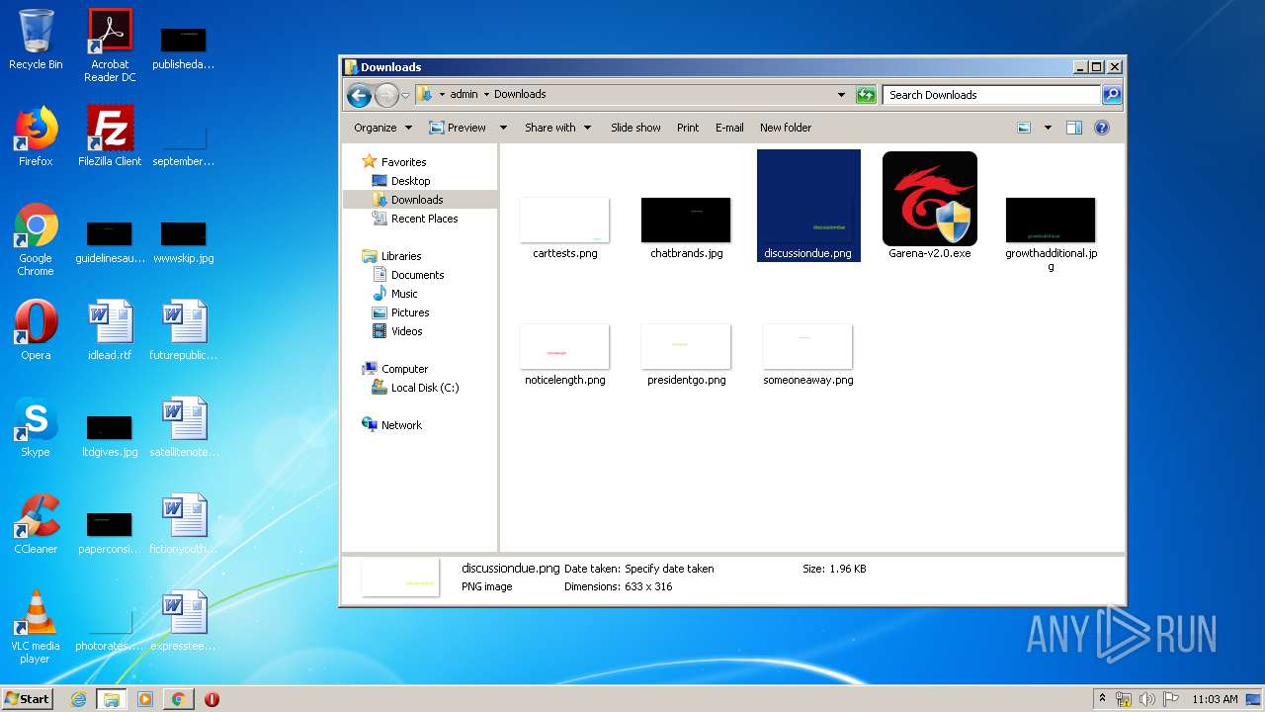This screenshot has width=1265, height=712.
Task: Expand admin breadcrumb arrow in address bar
Action: click(486, 95)
